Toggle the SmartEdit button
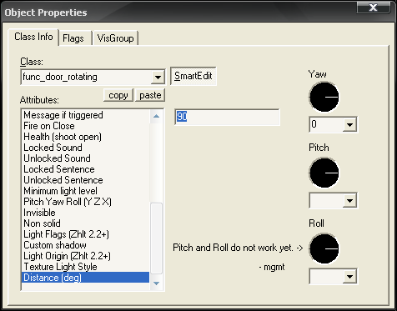This screenshot has height=311, width=397. [x=193, y=76]
